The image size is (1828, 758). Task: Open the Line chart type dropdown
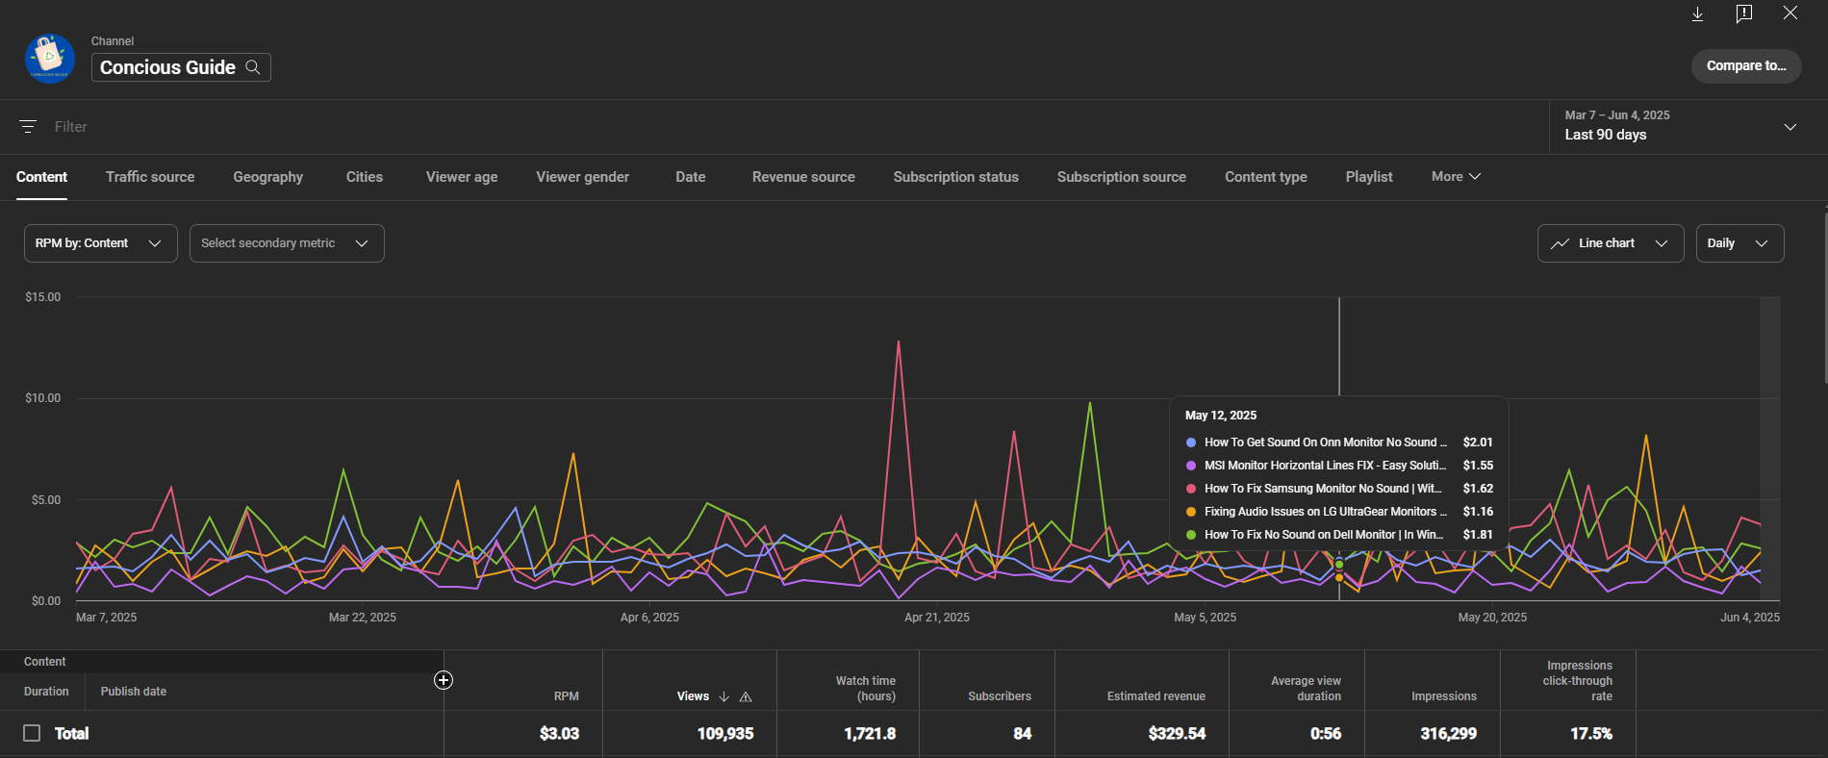click(1611, 243)
